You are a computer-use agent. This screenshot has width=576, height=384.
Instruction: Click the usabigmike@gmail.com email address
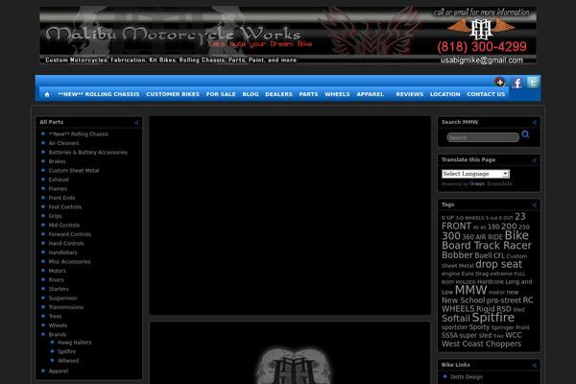tap(482, 60)
